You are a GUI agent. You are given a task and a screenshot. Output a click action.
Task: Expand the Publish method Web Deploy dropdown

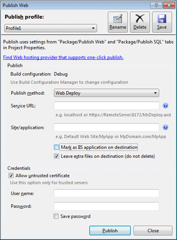(x=107, y=93)
